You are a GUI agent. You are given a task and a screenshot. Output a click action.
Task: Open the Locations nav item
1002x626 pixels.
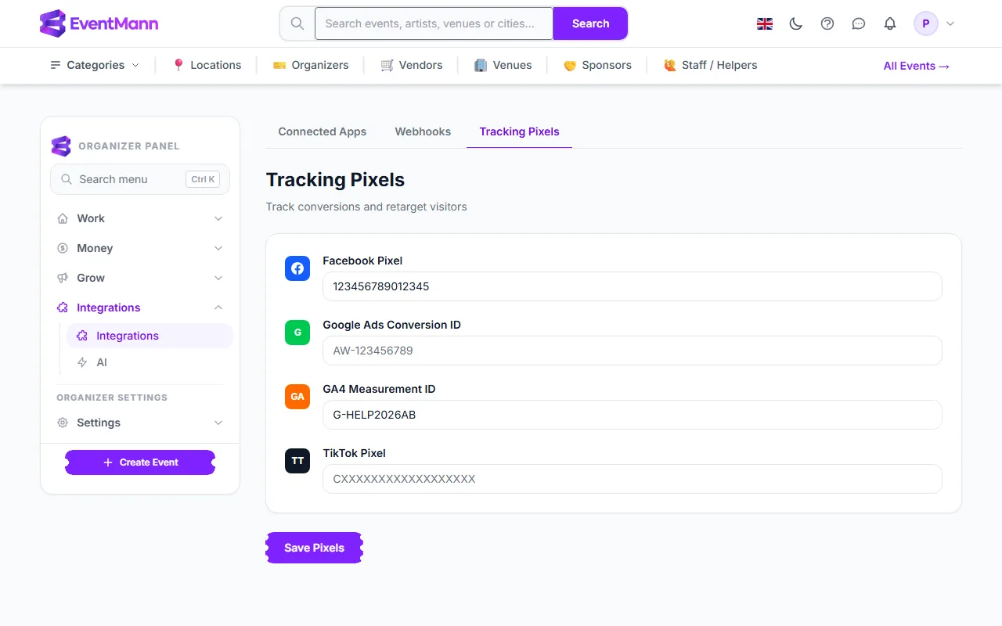click(207, 65)
